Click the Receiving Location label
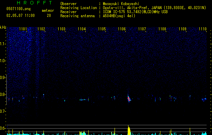The width and height of the screenshot is (212, 135). click(79, 8)
